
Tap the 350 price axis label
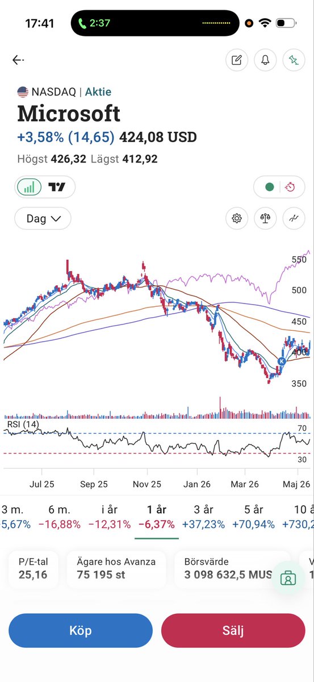click(299, 384)
